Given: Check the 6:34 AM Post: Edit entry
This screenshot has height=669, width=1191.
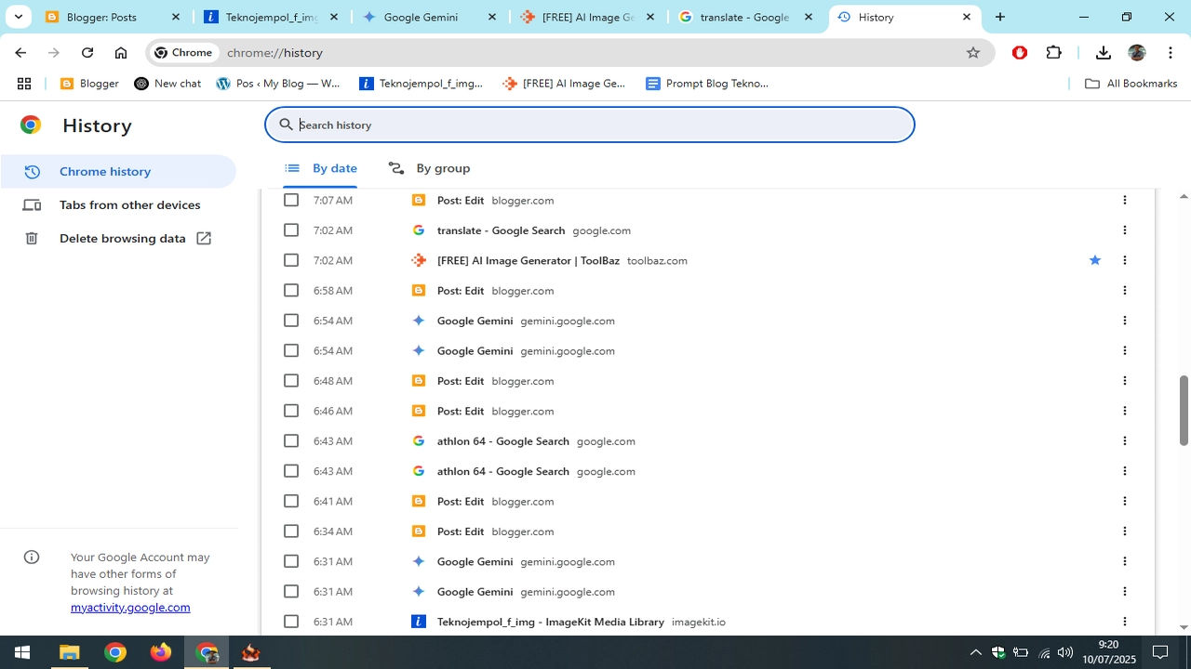Looking at the screenshot, I should point(291,531).
